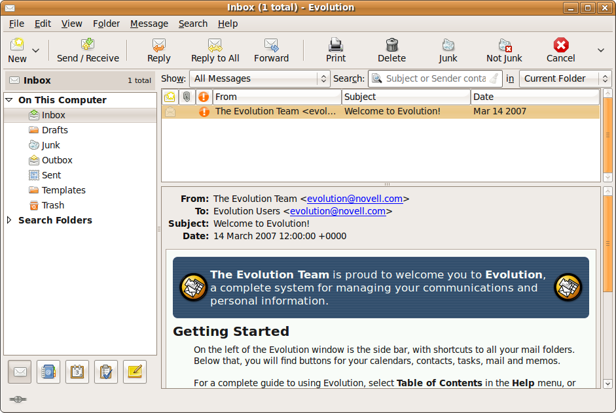Print the current email

pyautogui.click(x=335, y=45)
